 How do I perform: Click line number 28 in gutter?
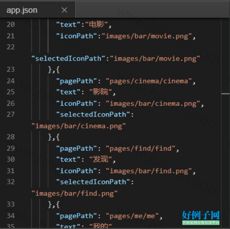pyautogui.click(x=11, y=137)
